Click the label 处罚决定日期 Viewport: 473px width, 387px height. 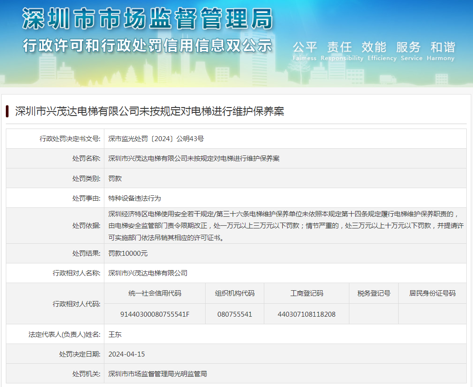[x=80, y=354]
